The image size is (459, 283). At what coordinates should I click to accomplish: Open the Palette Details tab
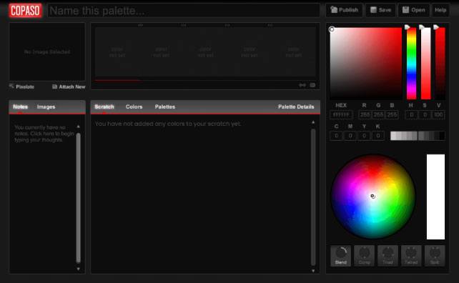296,106
